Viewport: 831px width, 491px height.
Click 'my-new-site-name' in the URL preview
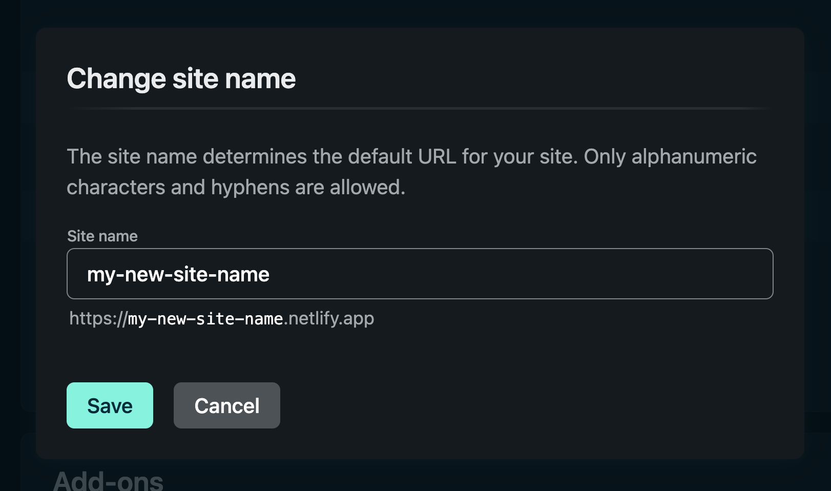pos(205,319)
